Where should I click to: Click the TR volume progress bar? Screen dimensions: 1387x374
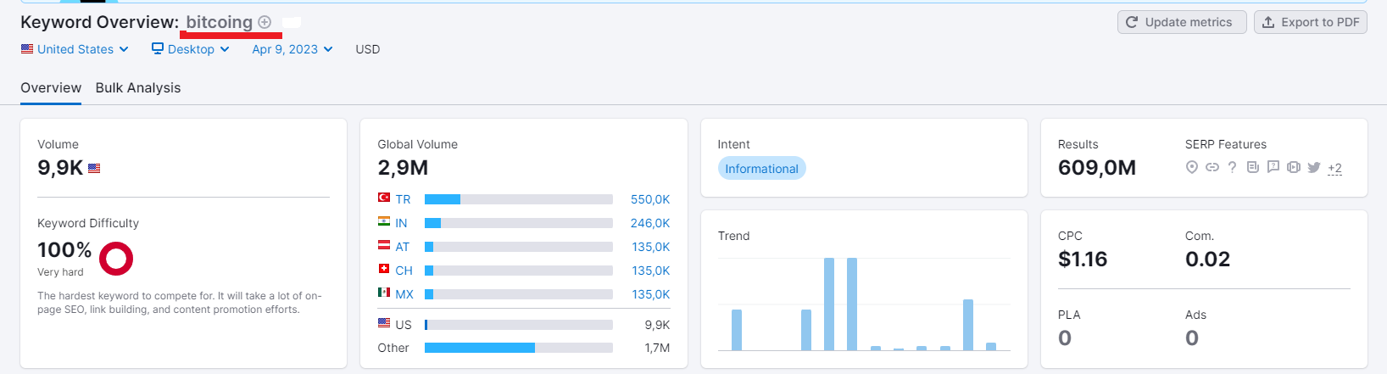[519, 199]
